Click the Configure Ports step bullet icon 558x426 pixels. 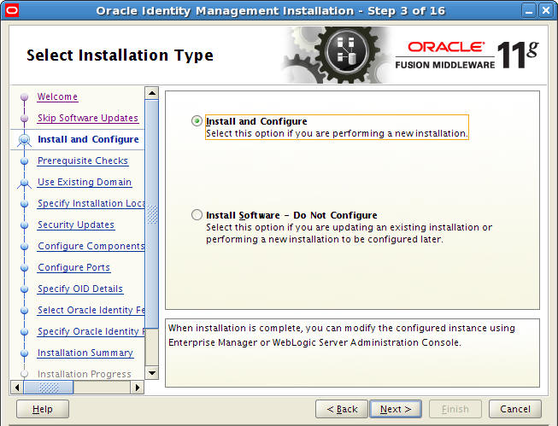pyautogui.click(x=24, y=268)
